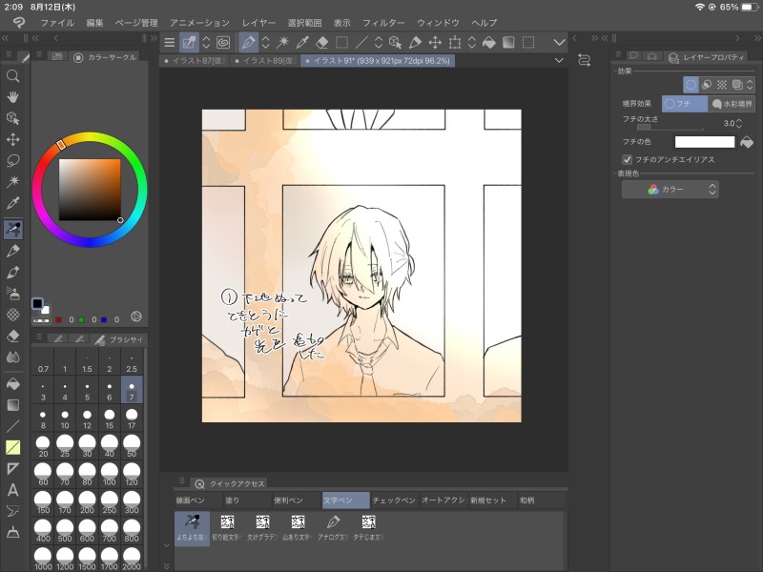Open the フィルター menu

coord(383,22)
